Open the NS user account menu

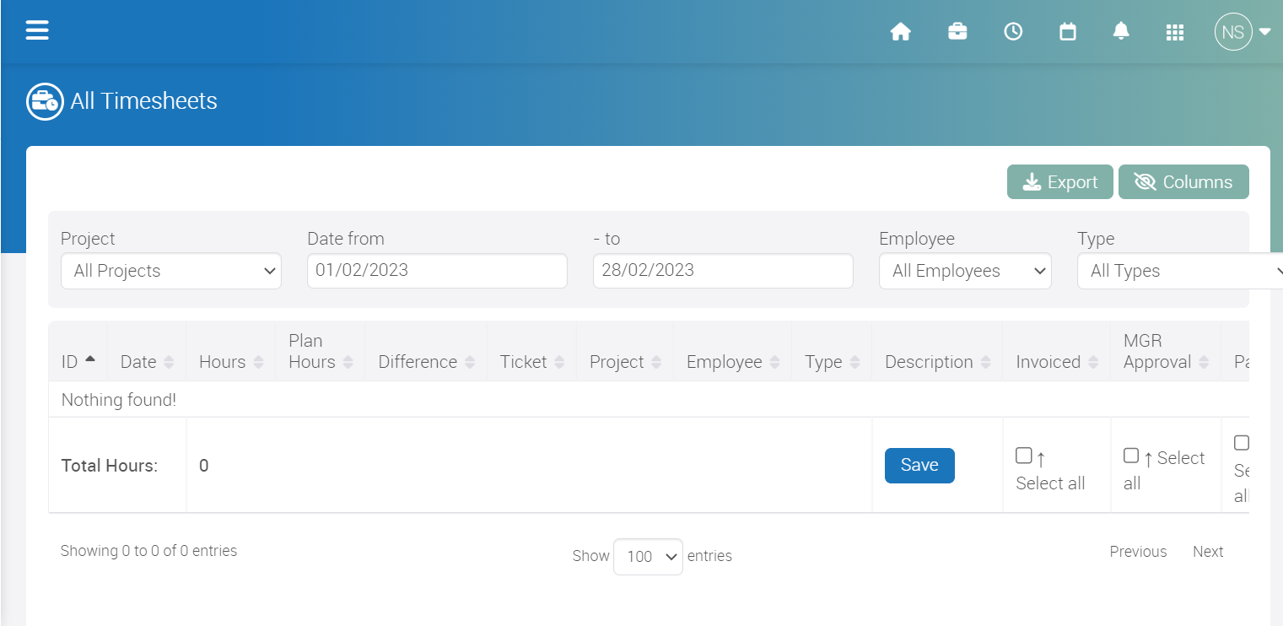1232,31
